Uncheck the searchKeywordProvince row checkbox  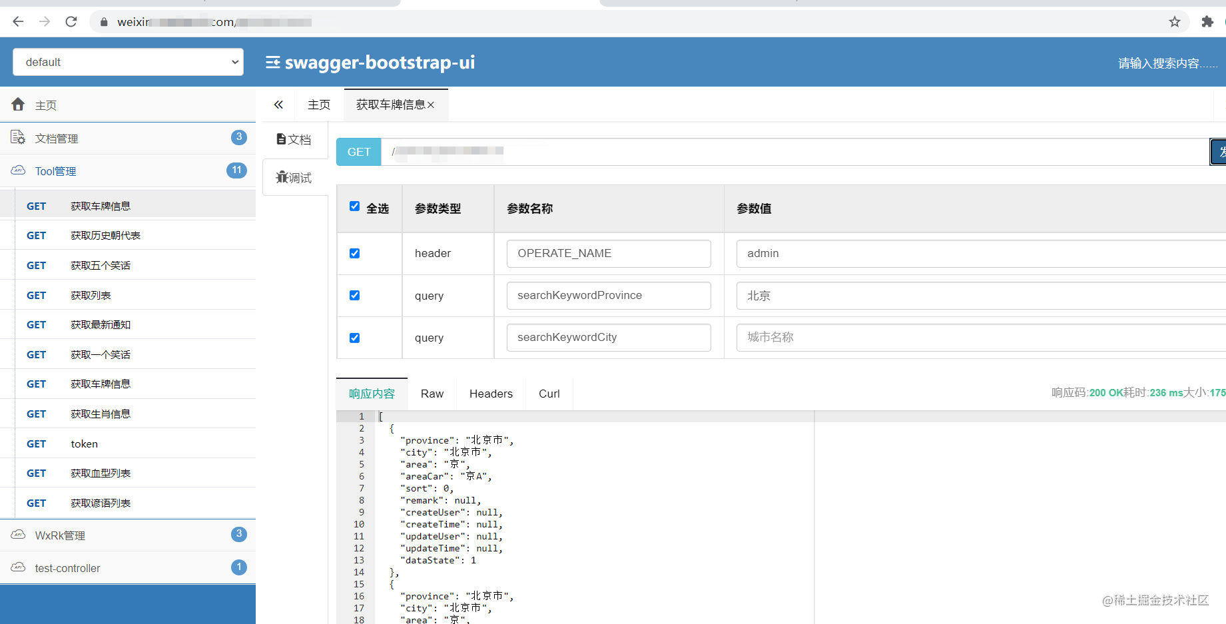coord(354,295)
